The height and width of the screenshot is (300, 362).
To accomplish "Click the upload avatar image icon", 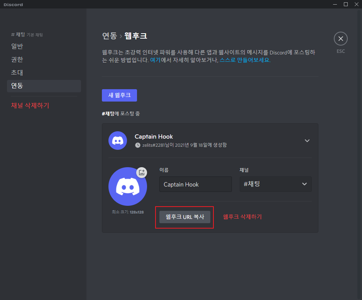I will click(x=142, y=173).
